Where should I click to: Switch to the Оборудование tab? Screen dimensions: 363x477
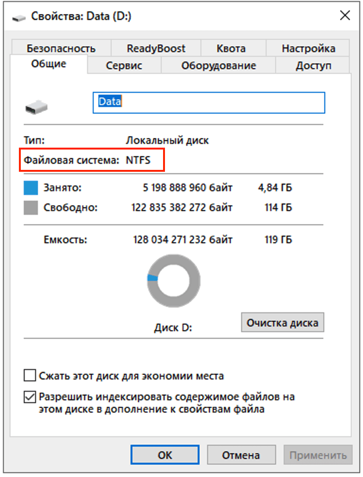click(218, 65)
